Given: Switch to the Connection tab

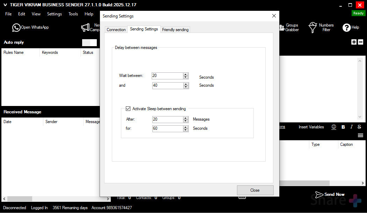Looking at the screenshot, I should coord(116,30).
